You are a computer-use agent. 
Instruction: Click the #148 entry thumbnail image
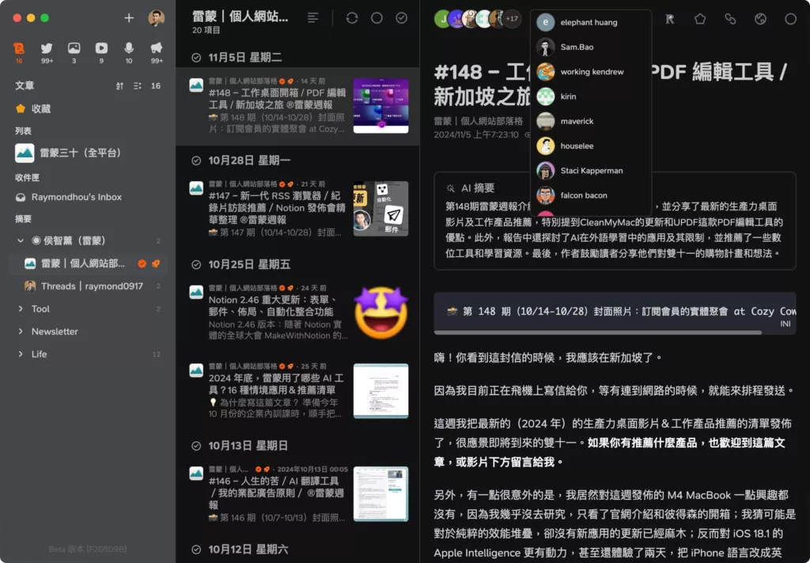click(380, 106)
